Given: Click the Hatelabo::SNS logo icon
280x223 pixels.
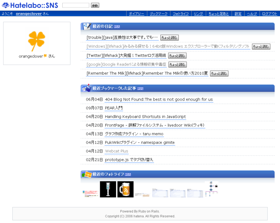Looking at the screenshot, I should pyautogui.click(x=5, y=4).
